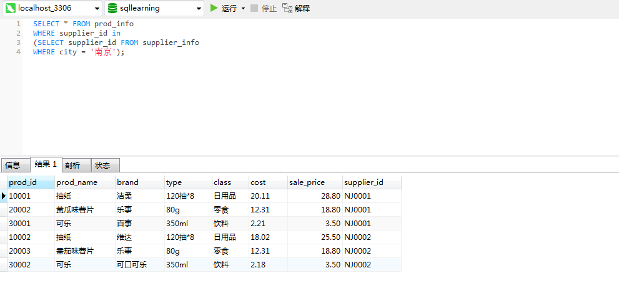Open the Run options dropdown arrow
619x298 pixels.
[243, 8]
